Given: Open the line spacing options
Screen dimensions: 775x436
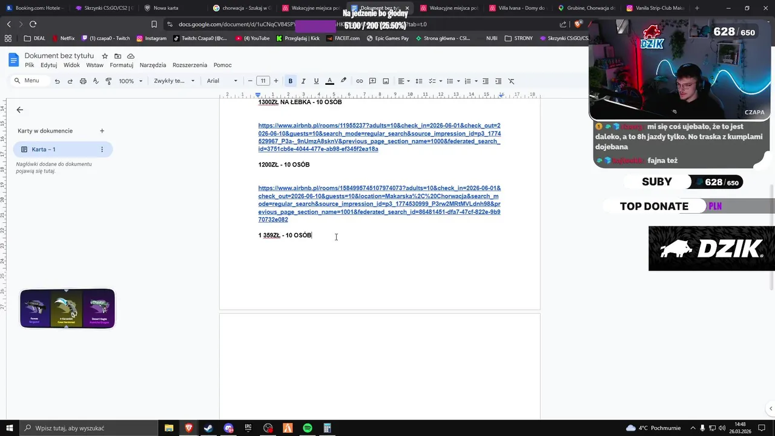Looking at the screenshot, I should tap(419, 81).
